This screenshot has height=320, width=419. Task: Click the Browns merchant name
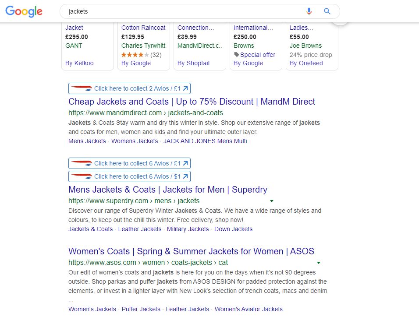244,46
